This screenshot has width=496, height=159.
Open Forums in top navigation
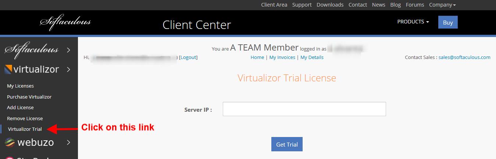click(x=415, y=5)
